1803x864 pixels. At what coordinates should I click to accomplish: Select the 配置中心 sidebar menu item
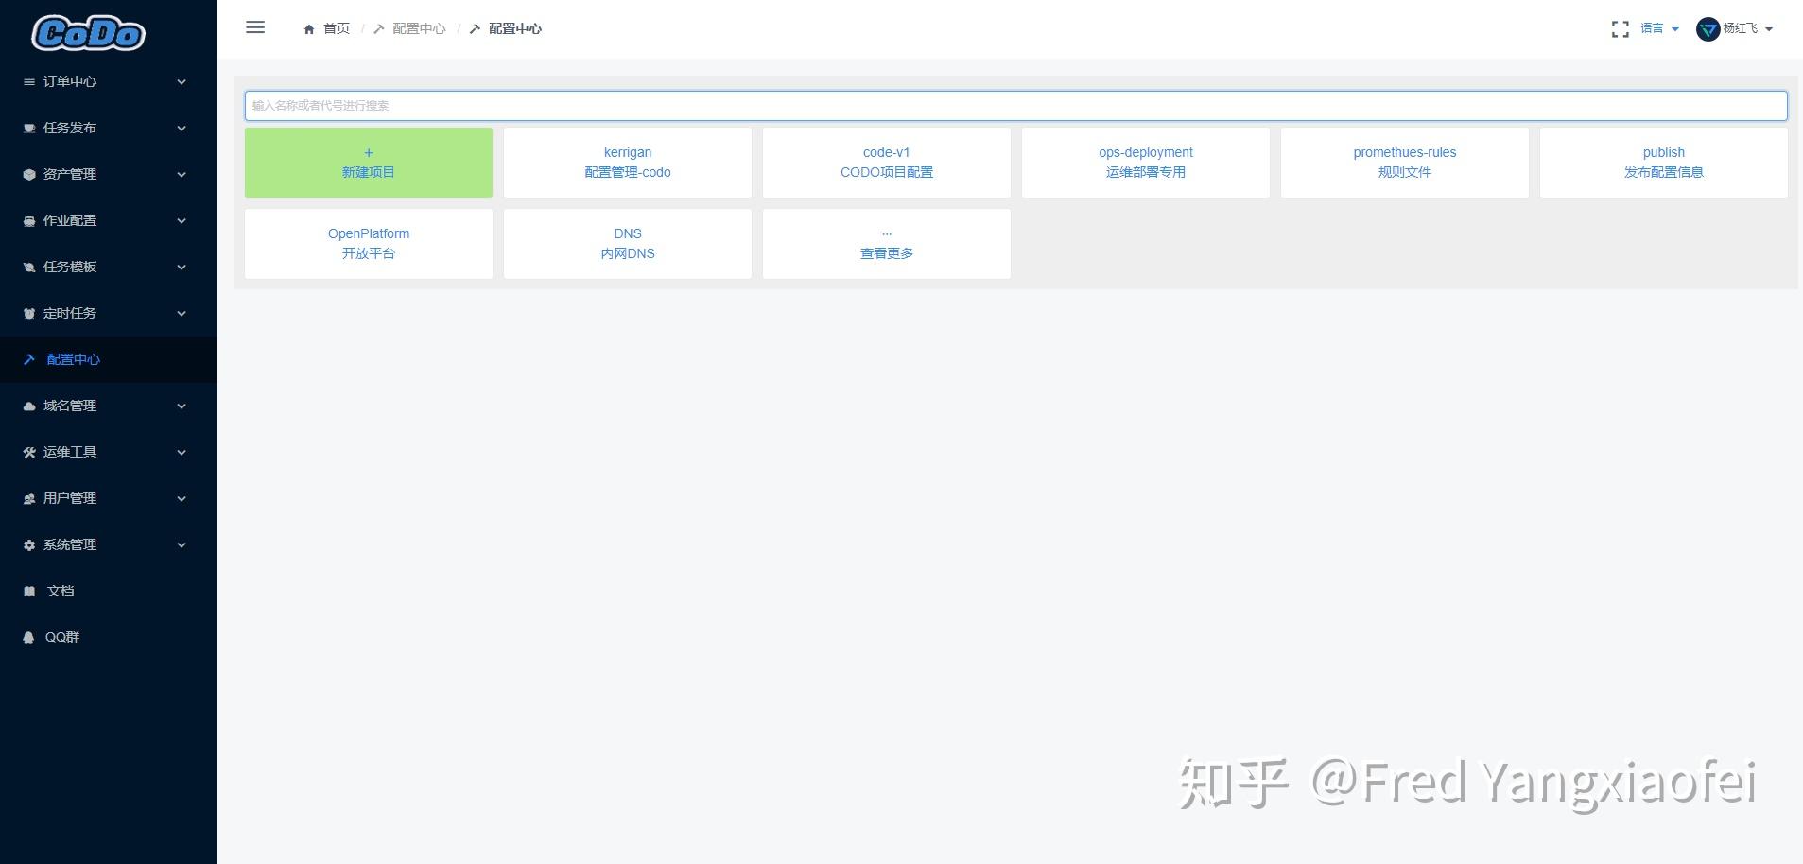73,359
